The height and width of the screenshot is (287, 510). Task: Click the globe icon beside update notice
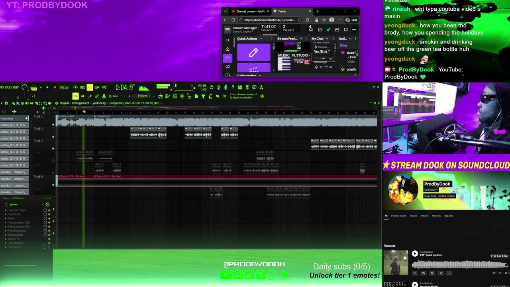(262, 96)
